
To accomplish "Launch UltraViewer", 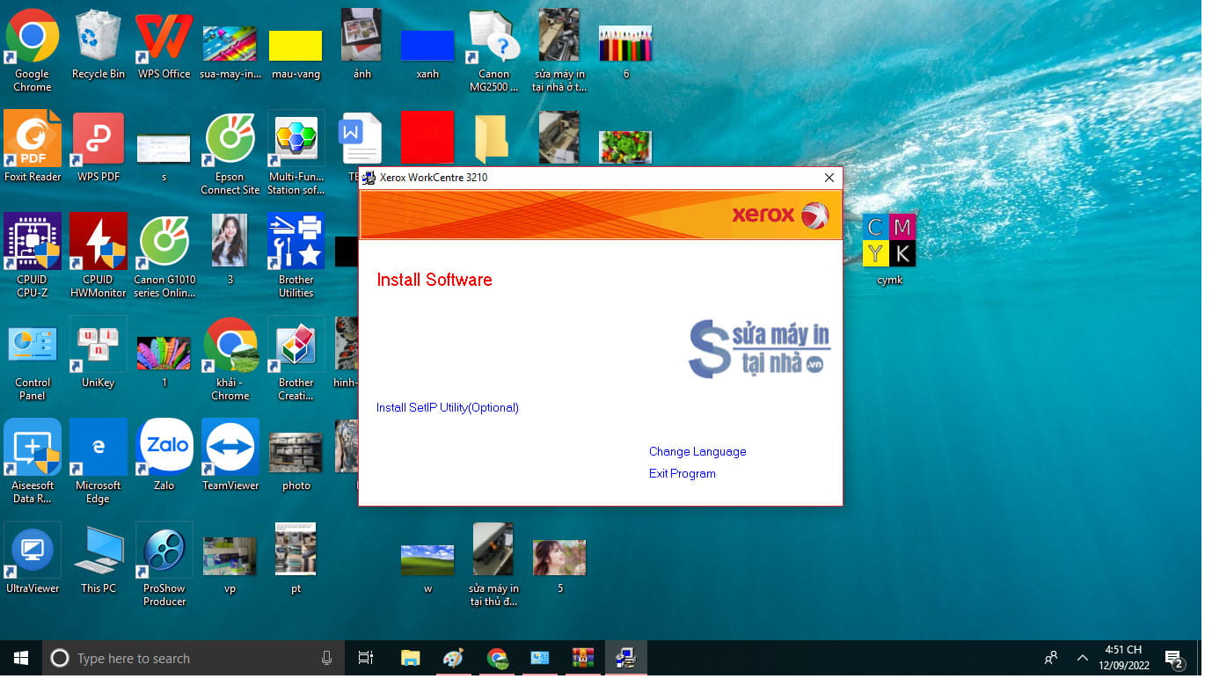I will point(33,550).
